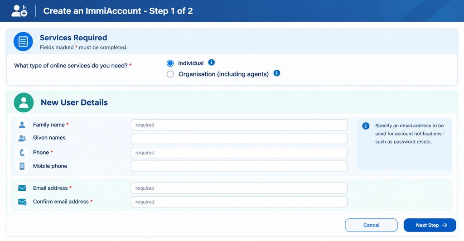Click the add-user icon in header
This screenshot has width=464, height=241.
click(x=19, y=11)
